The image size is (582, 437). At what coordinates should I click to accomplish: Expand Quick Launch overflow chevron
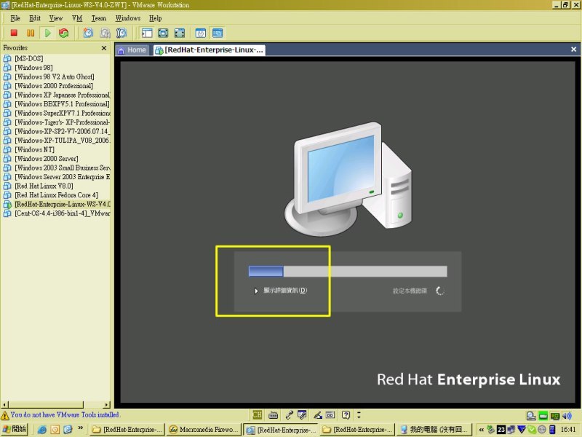pos(81,428)
